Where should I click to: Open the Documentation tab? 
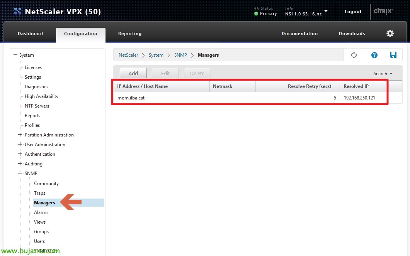(299, 34)
